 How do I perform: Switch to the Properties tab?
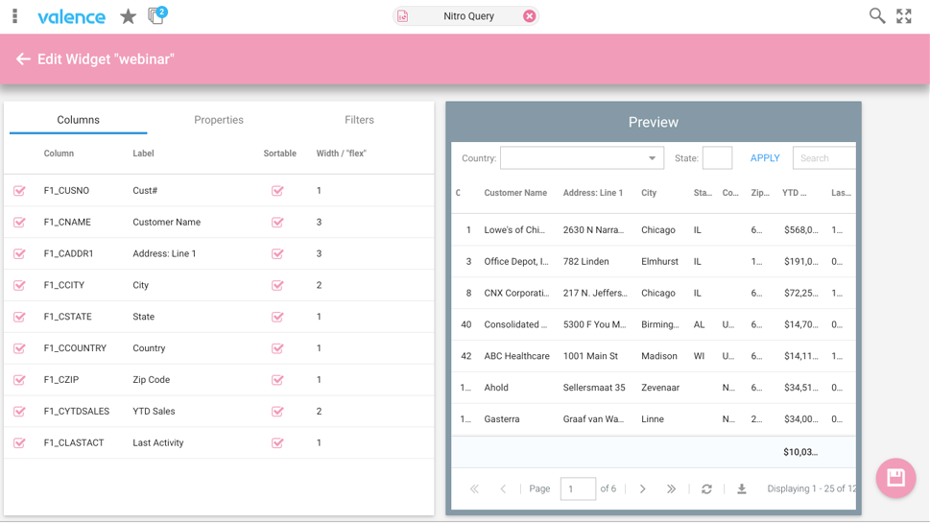(x=219, y=120)
